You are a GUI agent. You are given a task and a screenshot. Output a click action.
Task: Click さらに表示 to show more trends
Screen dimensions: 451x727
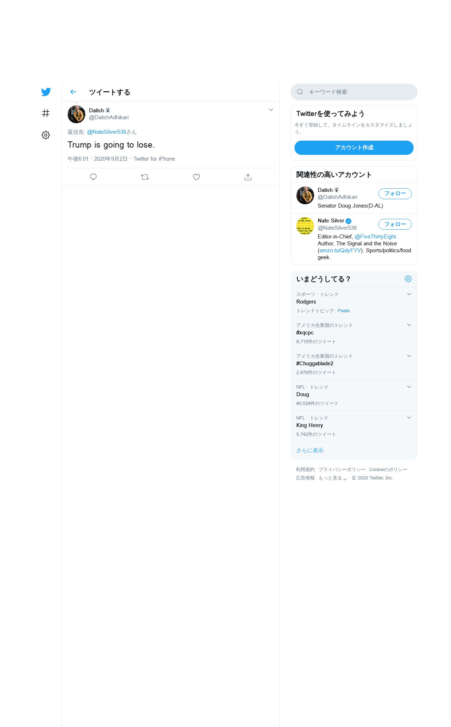tap(310, 450)
